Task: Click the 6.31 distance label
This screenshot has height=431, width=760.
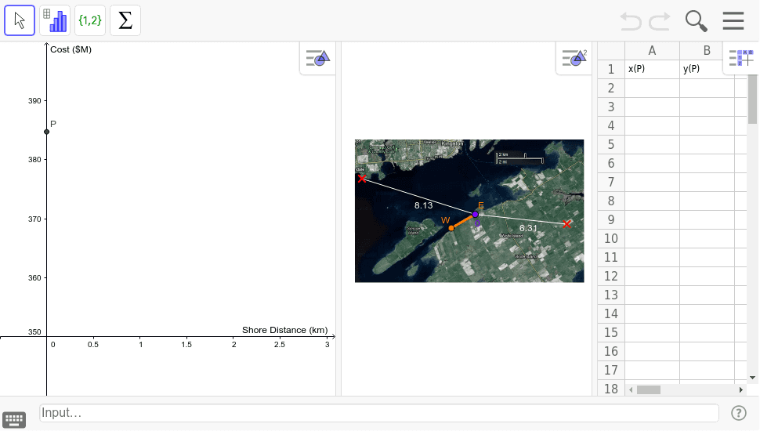Action: (528, 228)
